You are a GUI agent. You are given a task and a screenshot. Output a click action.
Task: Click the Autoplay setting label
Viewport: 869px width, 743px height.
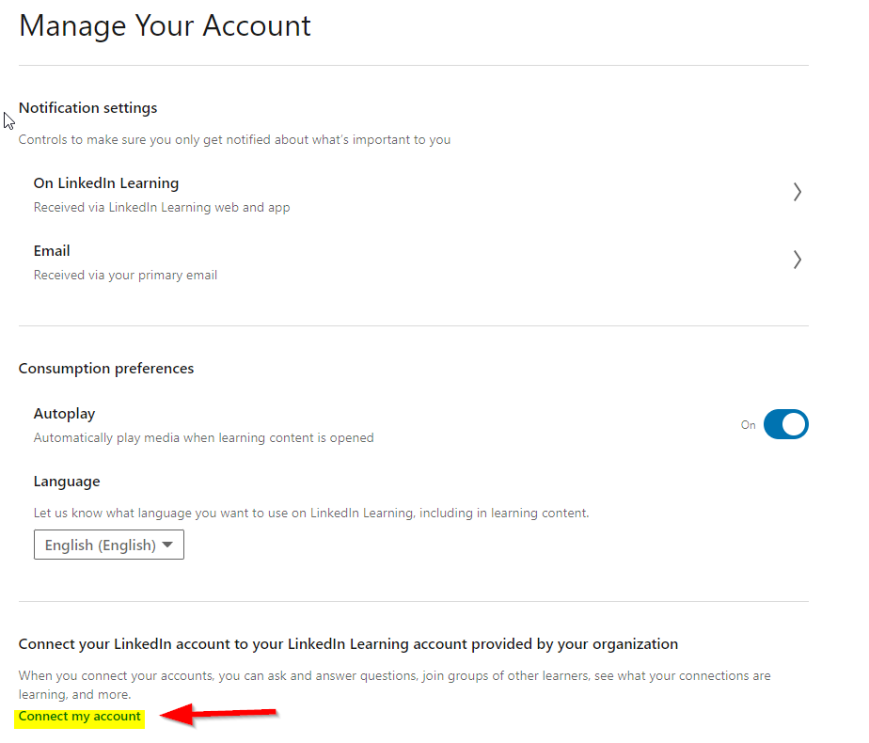click(64, 414)
